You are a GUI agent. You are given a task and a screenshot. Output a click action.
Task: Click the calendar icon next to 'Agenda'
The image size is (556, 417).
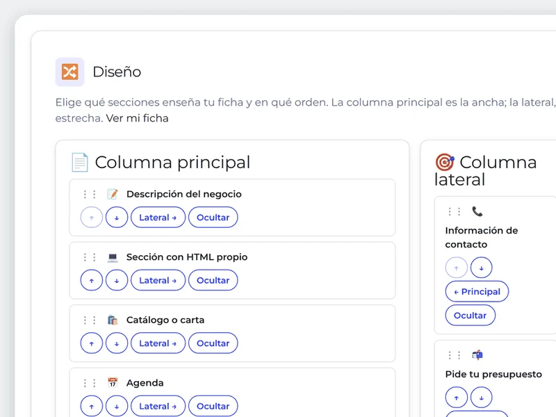[x=113, y=383]
